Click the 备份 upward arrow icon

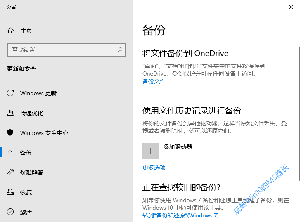coord(10,152)
